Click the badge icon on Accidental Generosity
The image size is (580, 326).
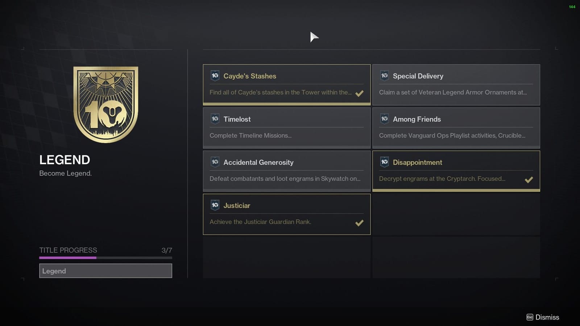pos(215,162)
